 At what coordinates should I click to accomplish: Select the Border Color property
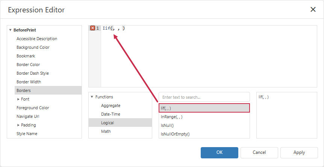[48, 65]
